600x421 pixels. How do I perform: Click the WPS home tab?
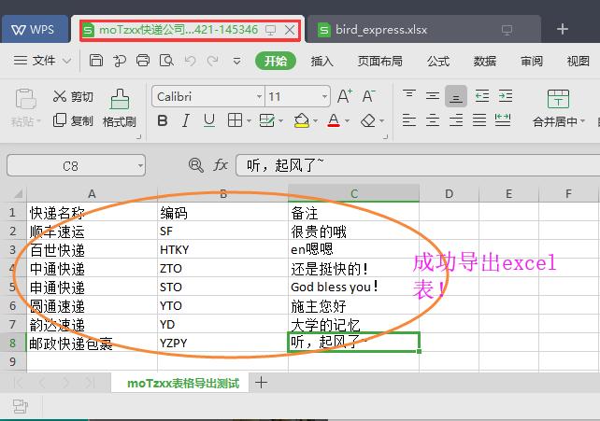tap(35, 30)
